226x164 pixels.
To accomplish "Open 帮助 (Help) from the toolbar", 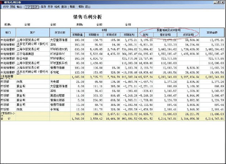I will [81, 7].
